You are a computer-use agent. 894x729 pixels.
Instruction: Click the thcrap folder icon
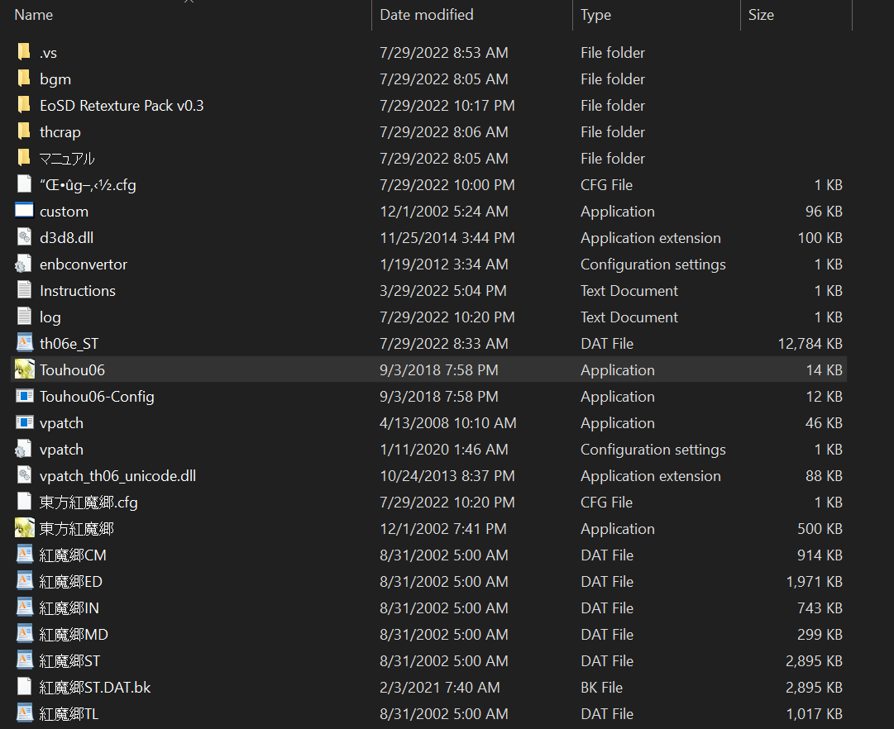(24, 131)
